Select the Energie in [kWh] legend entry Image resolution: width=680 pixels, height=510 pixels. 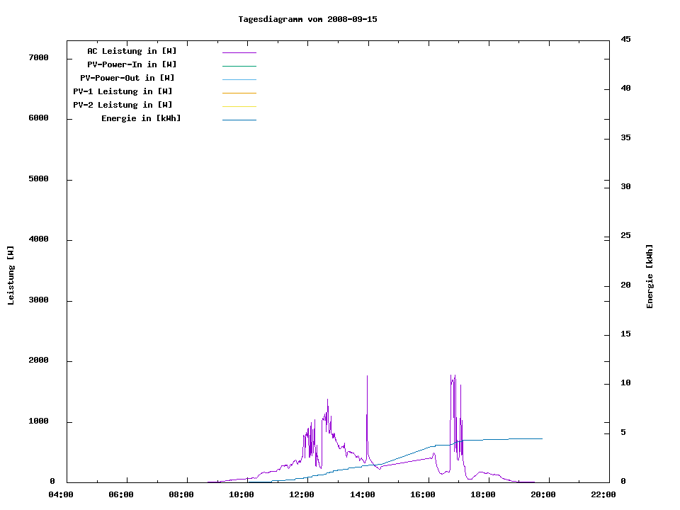[141, 118]
